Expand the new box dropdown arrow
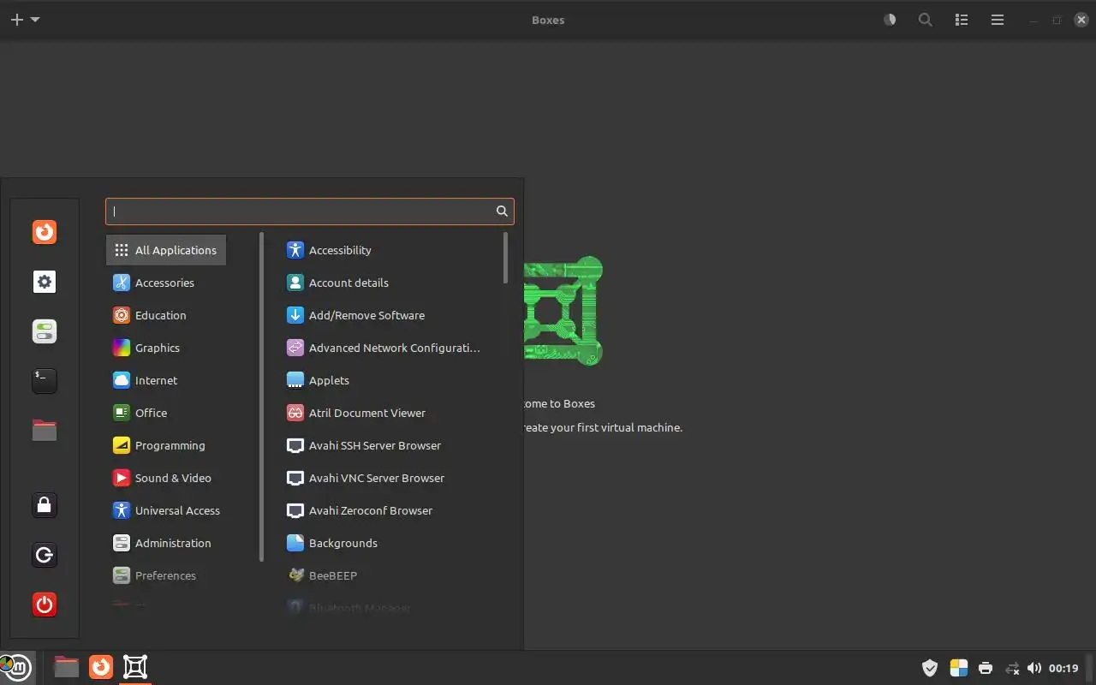The width and height of the screenshot is (1096, 685). [35, 20]
